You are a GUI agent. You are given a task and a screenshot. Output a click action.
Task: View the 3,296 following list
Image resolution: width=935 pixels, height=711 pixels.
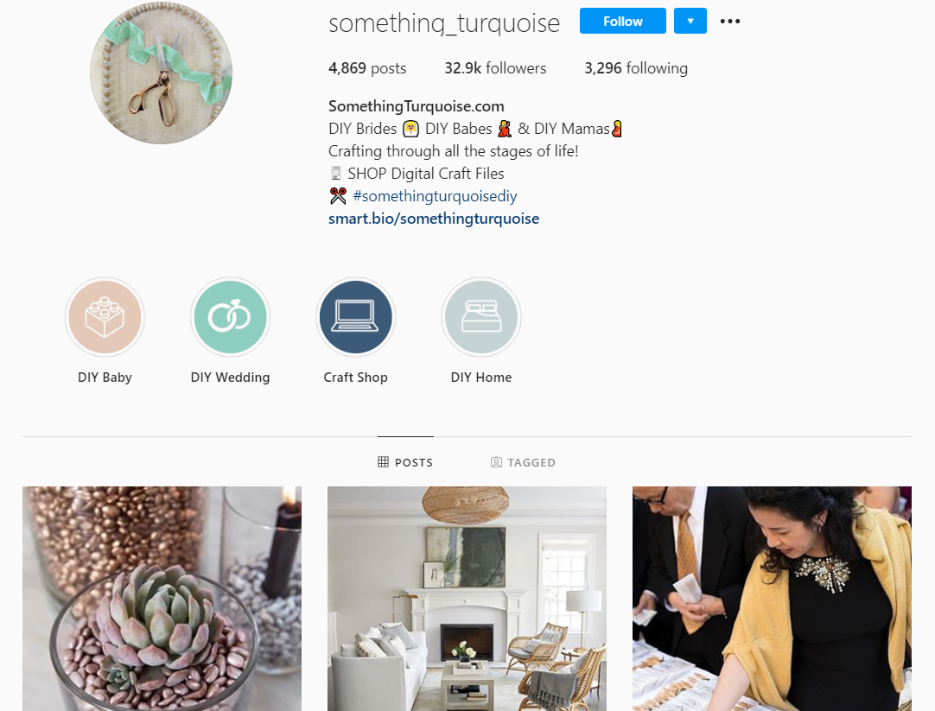click(x=636, y=68)
